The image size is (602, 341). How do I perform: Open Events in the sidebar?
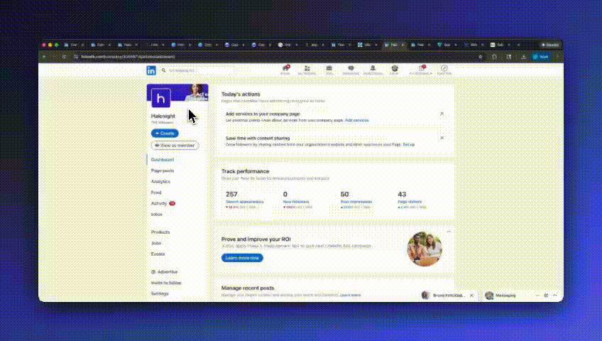(158, 254)
